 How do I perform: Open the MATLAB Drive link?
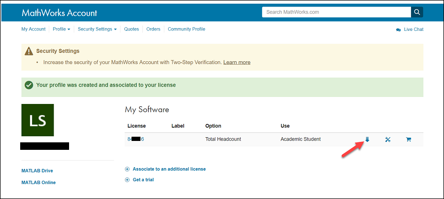tap(37, 171)
